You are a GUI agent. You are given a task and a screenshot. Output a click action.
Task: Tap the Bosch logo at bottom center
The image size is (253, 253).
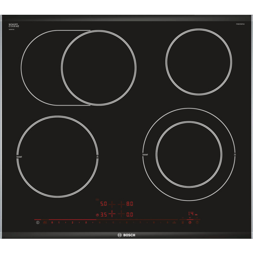126,235
